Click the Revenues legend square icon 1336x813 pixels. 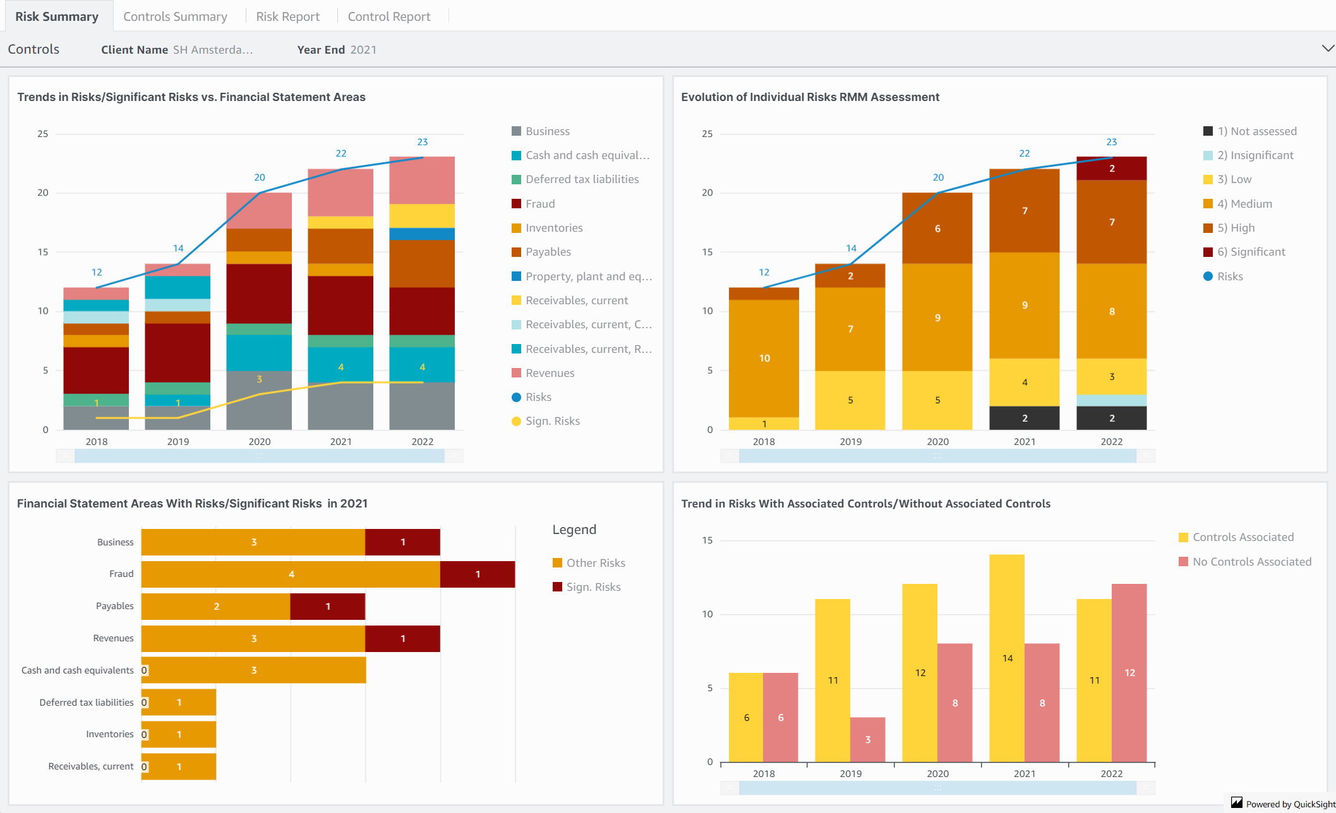pyautogui.click(x=516, y=373)
